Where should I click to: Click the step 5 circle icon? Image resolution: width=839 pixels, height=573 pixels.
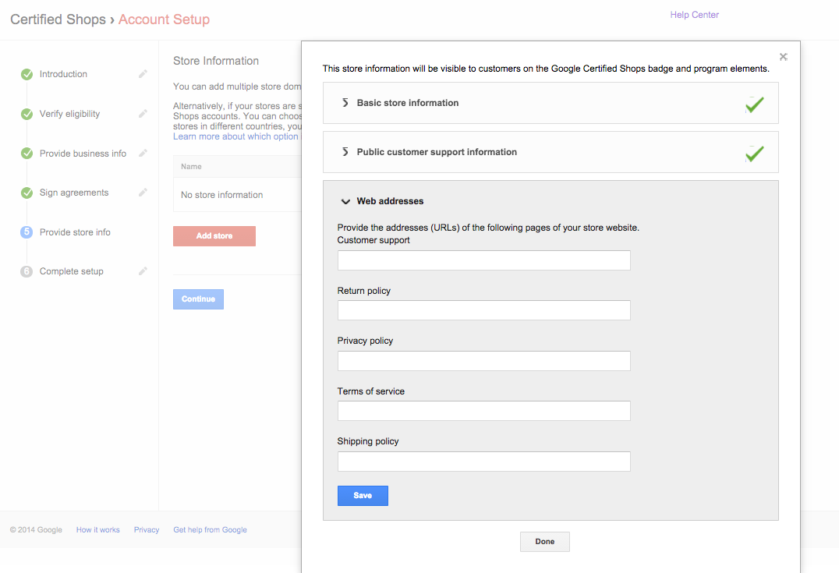[x=27, y=232]
